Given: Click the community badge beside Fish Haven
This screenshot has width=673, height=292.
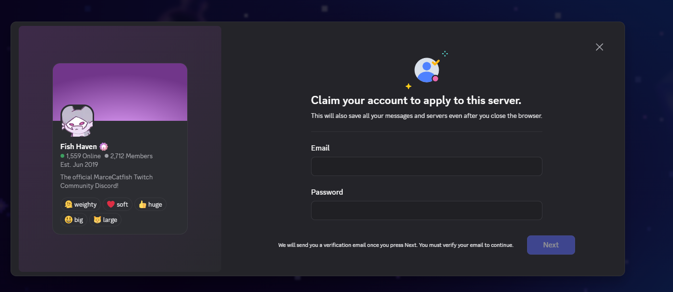Looking at the screenshot, I should tap(104, 147).
